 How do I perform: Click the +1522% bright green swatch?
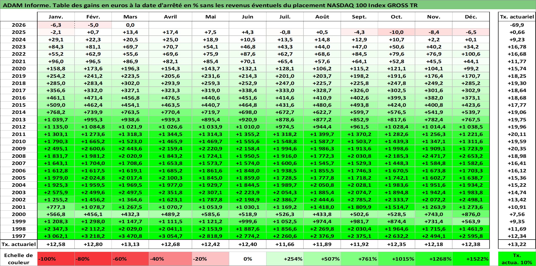tap(471, 259)
